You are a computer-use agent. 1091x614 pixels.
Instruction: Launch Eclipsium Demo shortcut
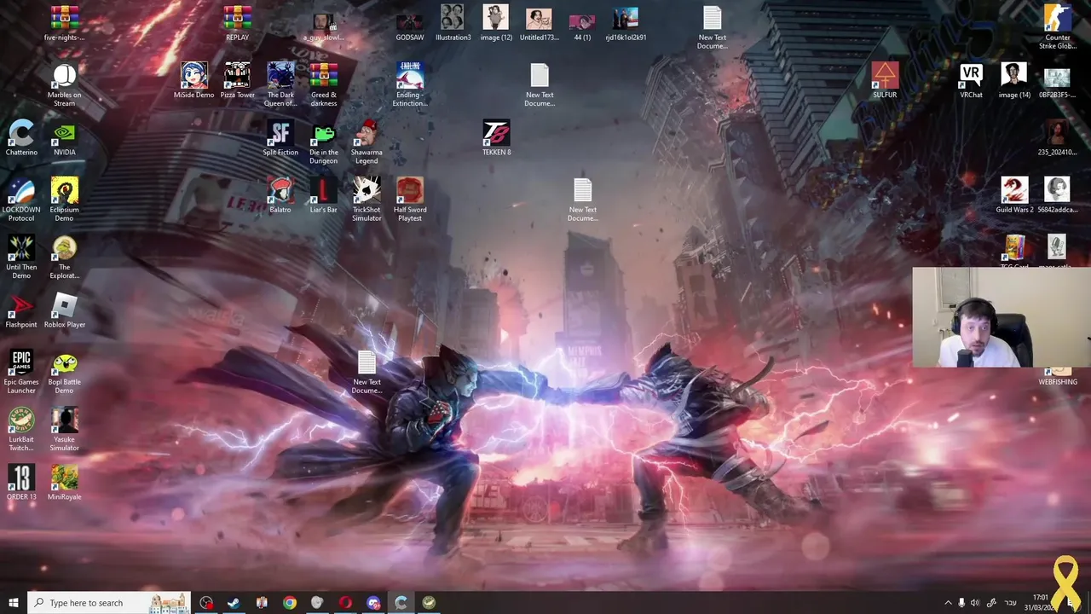coord(65,199)
